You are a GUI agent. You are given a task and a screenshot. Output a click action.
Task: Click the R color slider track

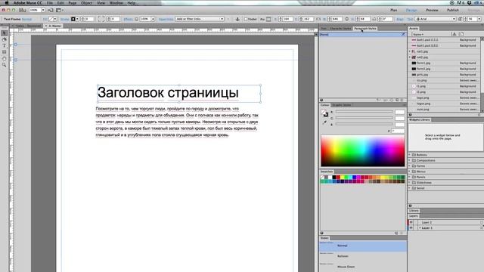(365, 112)
